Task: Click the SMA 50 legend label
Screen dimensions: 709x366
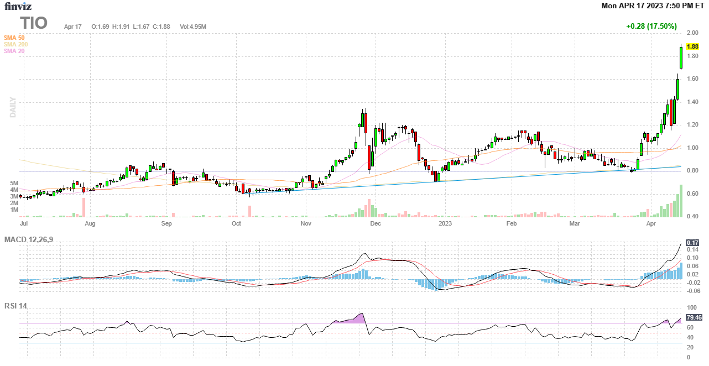Action: (14, 38)
